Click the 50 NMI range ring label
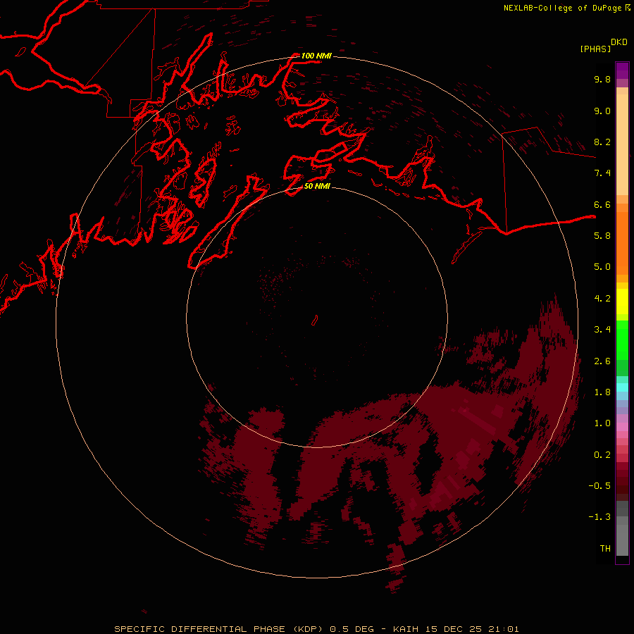Image resolution: width=634 pixels, height=634 pixels. click(317, 186)
